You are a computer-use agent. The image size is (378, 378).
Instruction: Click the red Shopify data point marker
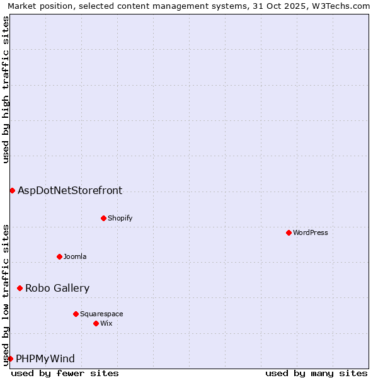(x=103, y=218)
